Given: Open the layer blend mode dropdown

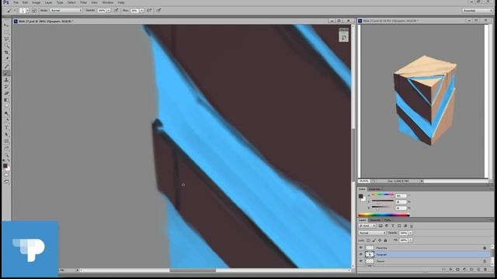Looking at the screenshot, I should (x=372, y=232).
